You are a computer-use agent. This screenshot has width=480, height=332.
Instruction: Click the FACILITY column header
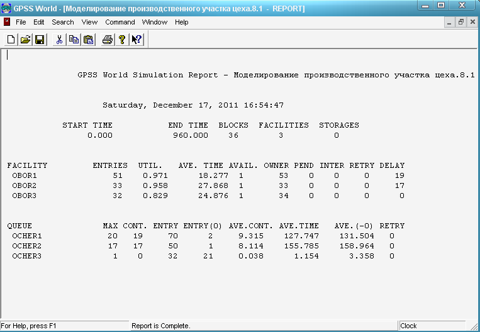point(27,165)
